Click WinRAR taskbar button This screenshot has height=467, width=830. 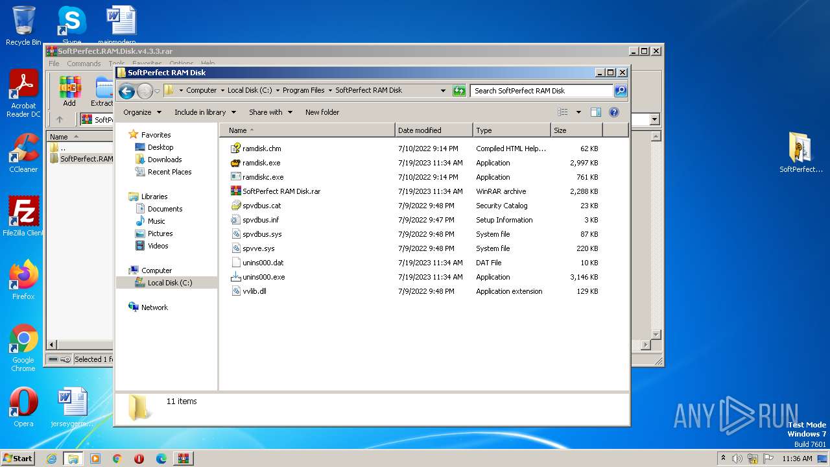click(183, 459)
